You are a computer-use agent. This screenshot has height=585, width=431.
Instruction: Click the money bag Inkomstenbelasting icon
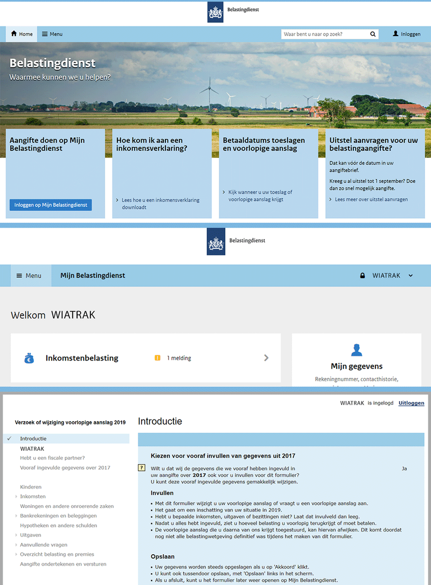29,357
